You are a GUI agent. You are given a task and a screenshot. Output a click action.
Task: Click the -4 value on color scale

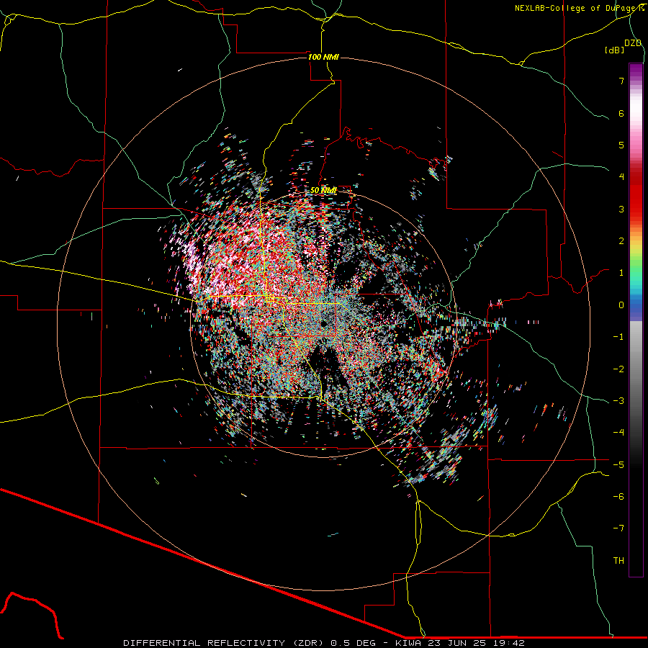[618, 433]
